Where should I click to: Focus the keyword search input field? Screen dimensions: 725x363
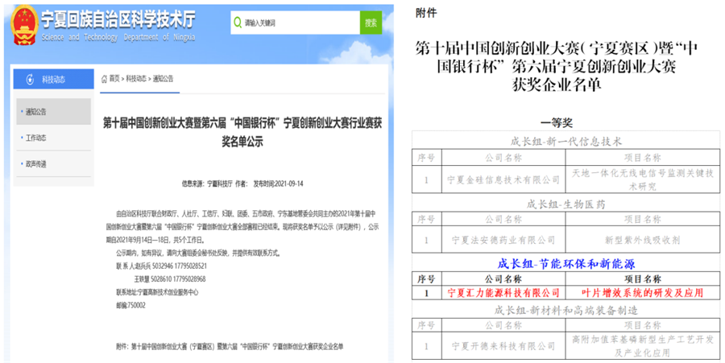296,23
